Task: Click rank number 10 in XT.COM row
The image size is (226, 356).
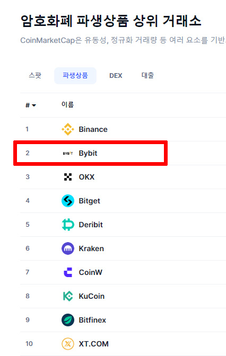Action: point(29,344)
